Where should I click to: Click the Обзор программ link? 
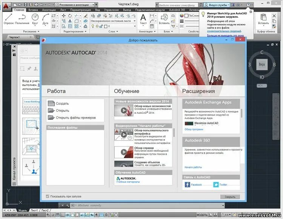(194, 129)
